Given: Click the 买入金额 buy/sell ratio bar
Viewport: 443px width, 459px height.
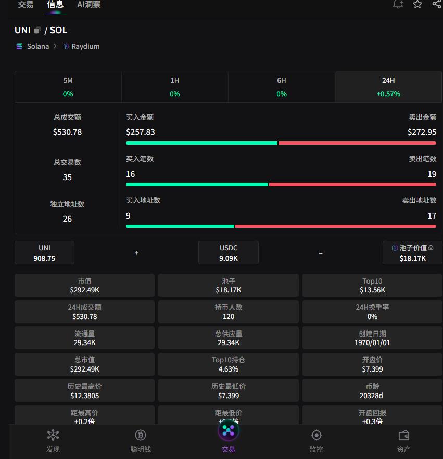Looking at the screenshot, I should click(x=281, y=143).
